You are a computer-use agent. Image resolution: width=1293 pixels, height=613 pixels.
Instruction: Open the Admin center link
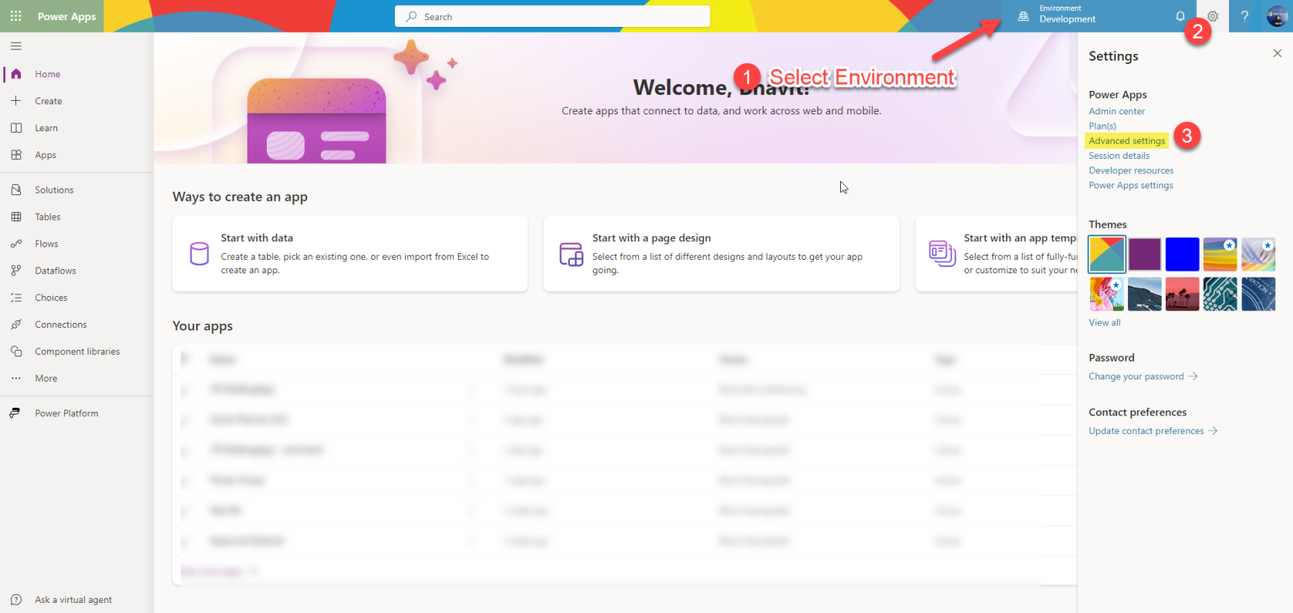tap(1116, 111)
